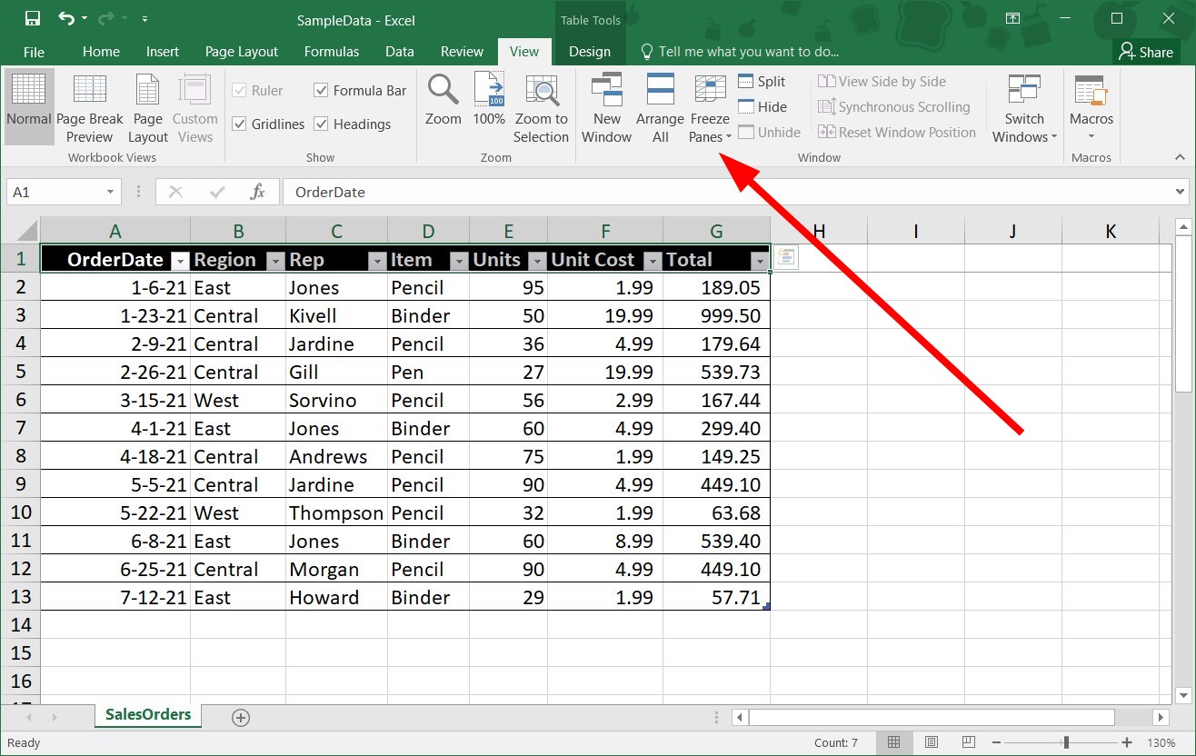This screenshot has height=756, width=1196.
Task: Switch to the Home tab
Action: (101, 52)
